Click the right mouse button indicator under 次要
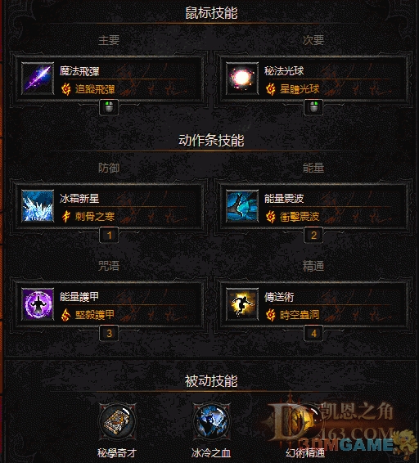This screenshot has width=419, height=463. click(313, 107)
